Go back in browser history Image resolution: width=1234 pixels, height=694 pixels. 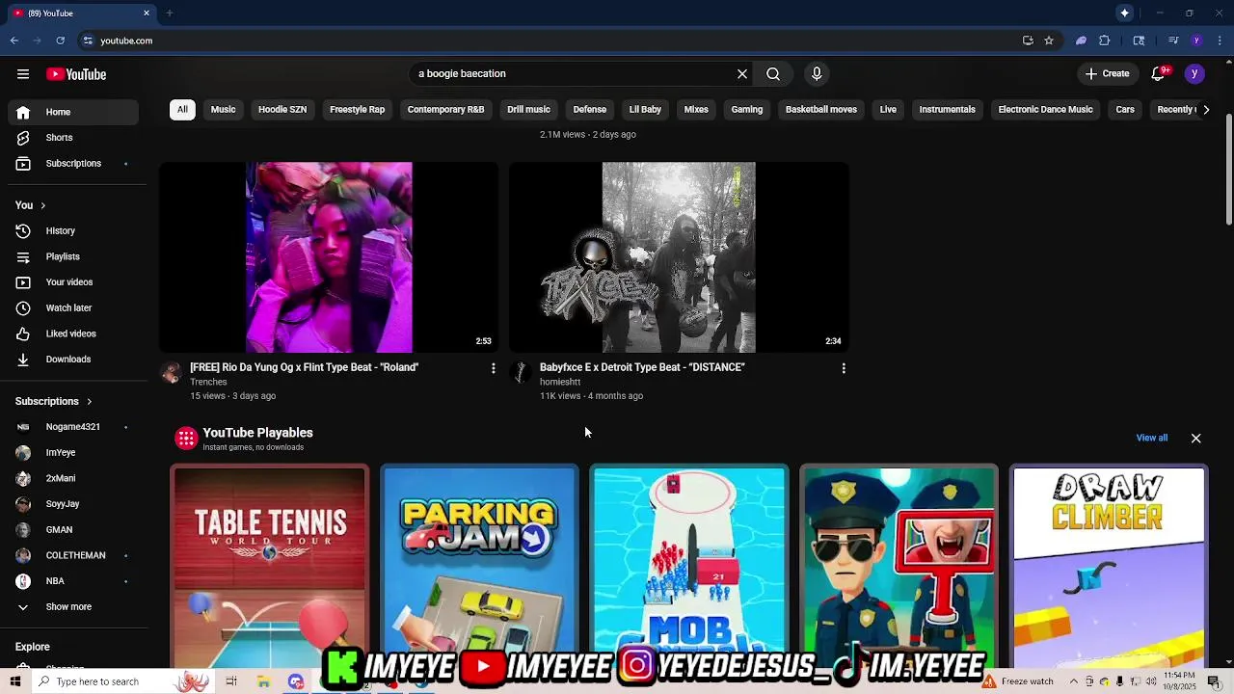(x=14, y=40)
